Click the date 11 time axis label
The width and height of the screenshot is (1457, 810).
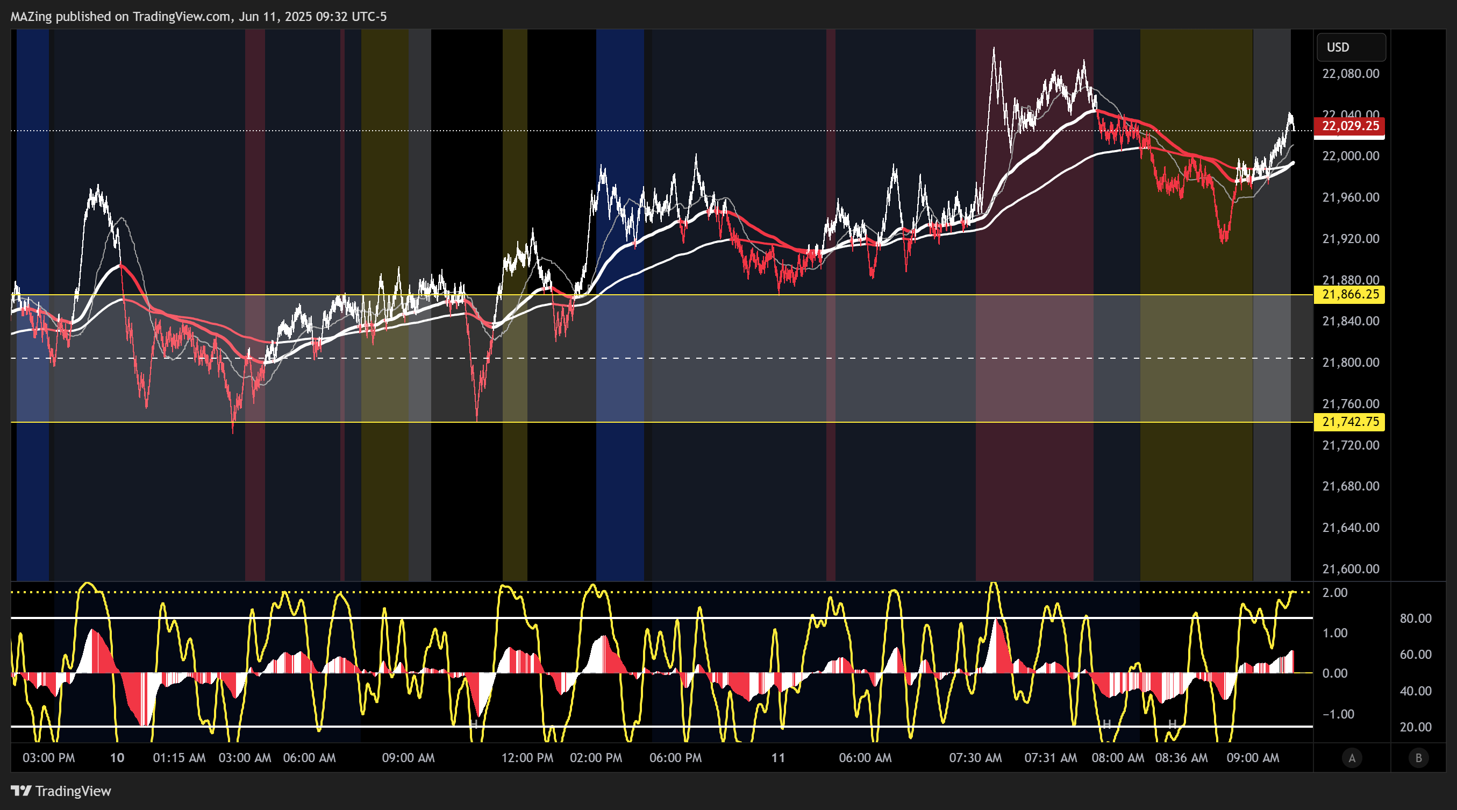(779, 757)
